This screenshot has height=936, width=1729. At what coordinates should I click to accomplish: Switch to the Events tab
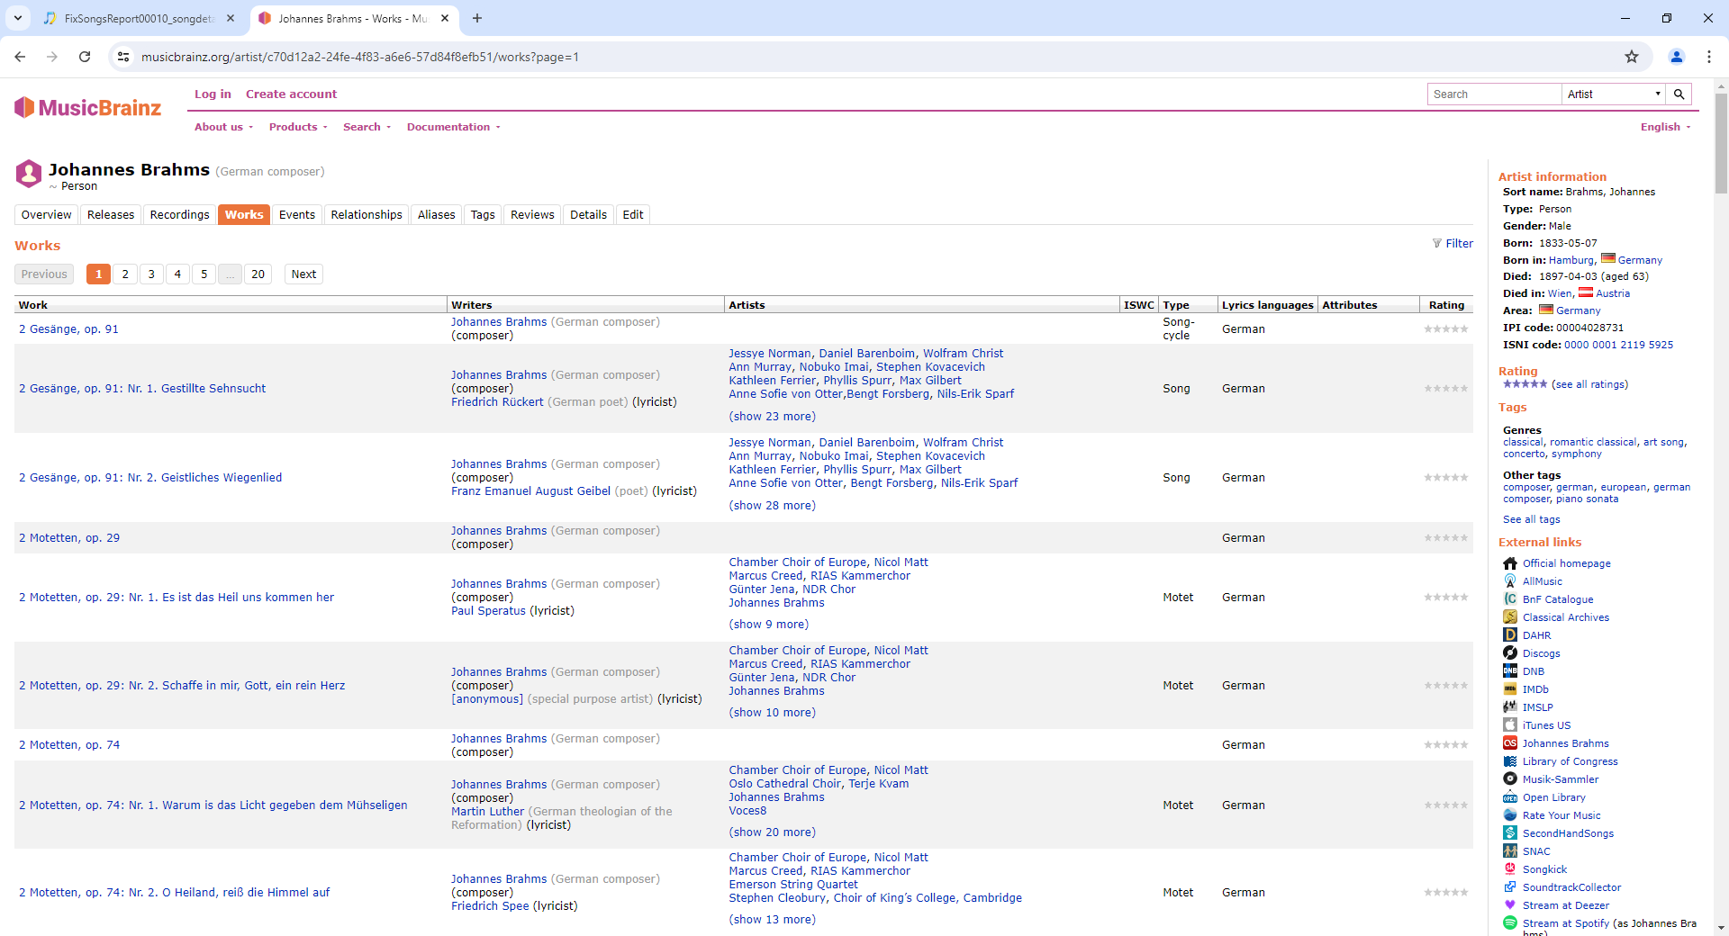tap(297, 215)
